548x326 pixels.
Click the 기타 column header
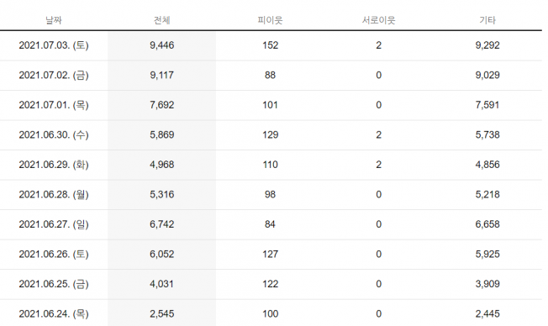[487, 20]
